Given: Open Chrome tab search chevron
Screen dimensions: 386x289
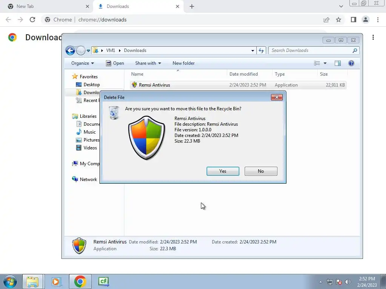Looking at the screenshot, I should tap(341, 6).
